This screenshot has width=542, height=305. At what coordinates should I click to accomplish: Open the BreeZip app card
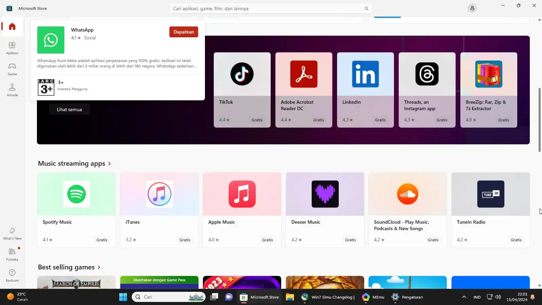coord(489,90)
